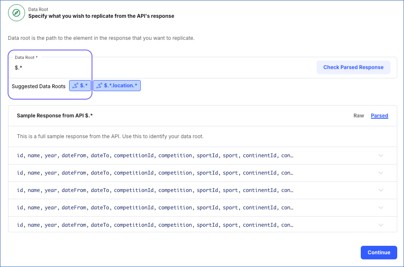Click the "competition" key in the second row
404x267 pixels.
pos(175,172)
